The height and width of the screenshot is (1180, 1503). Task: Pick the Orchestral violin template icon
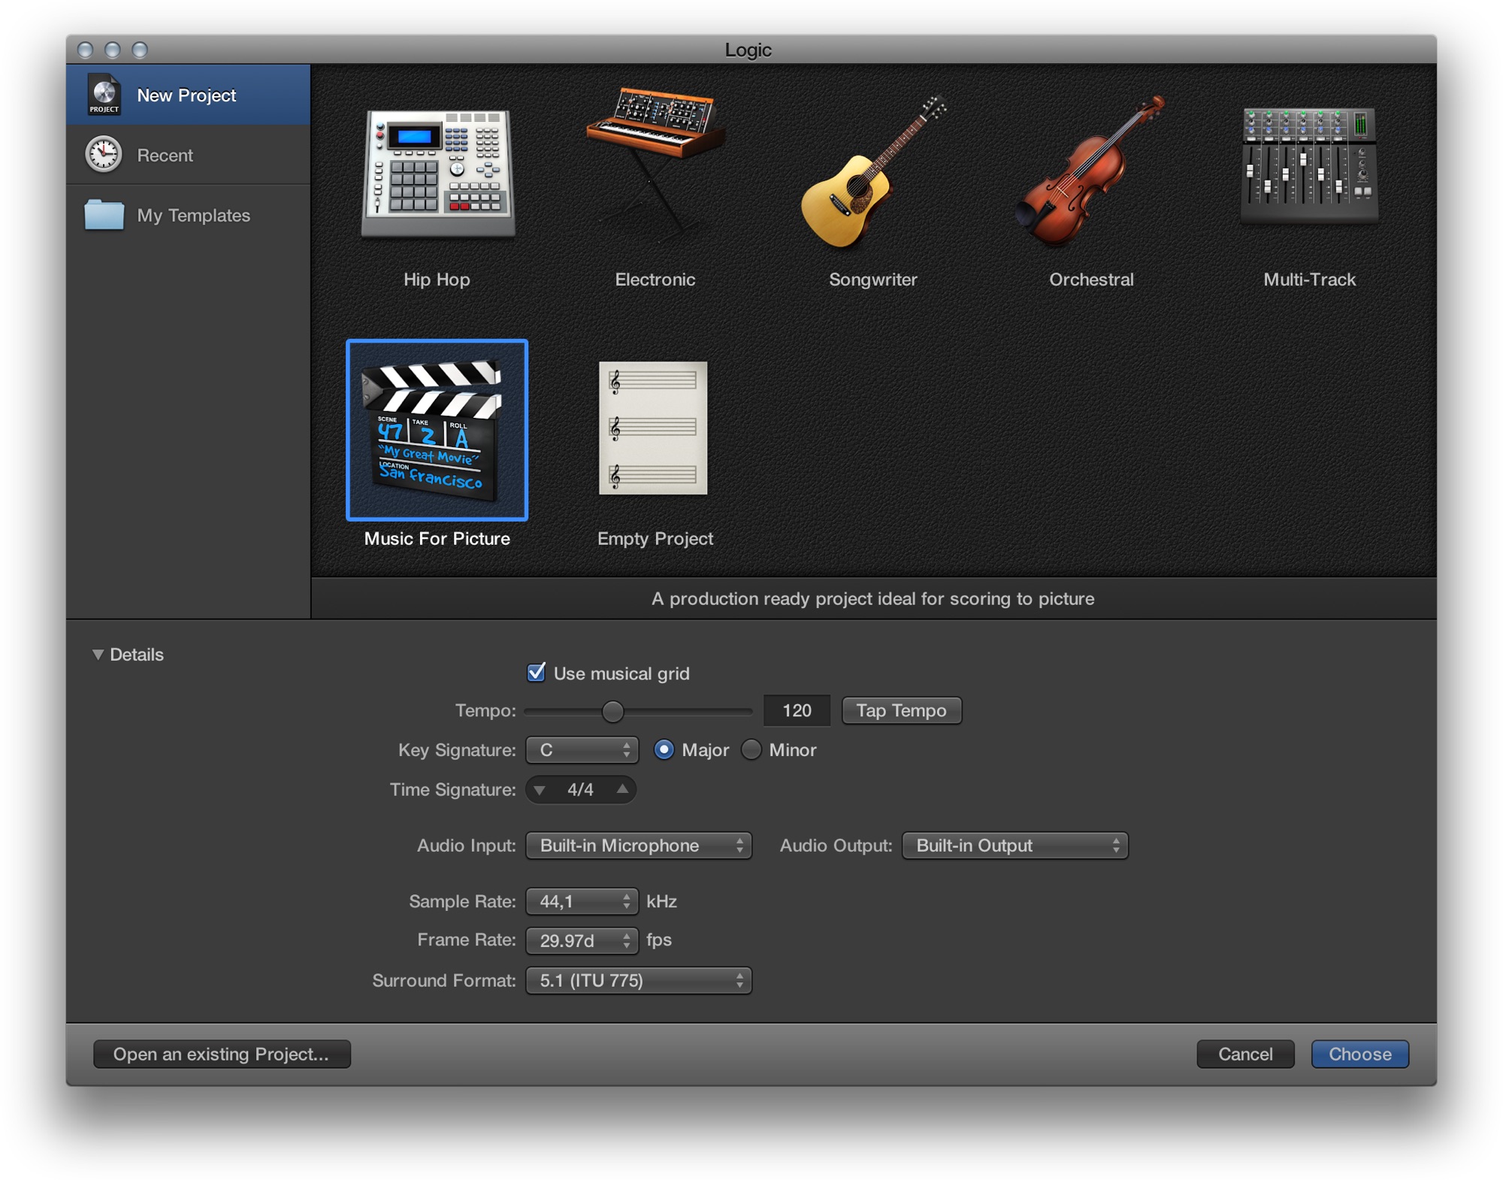coord(1090,171)
